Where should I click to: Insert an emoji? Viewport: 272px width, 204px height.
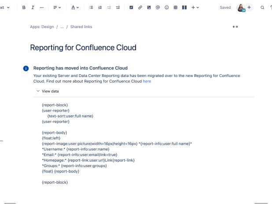(x=166, y=7)
